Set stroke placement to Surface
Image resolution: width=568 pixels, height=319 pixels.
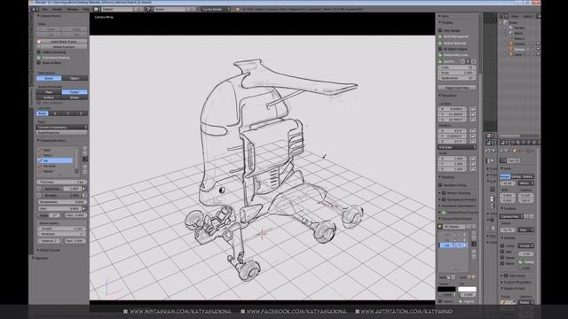[49, 97]
